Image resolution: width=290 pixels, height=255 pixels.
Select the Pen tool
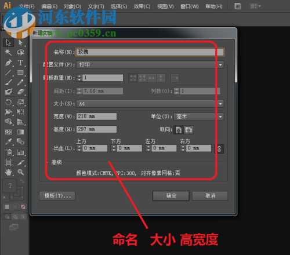pyautogui.click(x=8, y=63)
